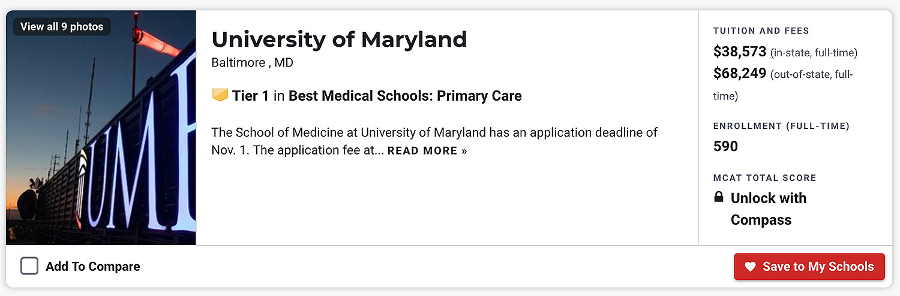This screenshot has width=900, height=296.
Task: Click the heart icon on the Save button
Action: point(750,267)
